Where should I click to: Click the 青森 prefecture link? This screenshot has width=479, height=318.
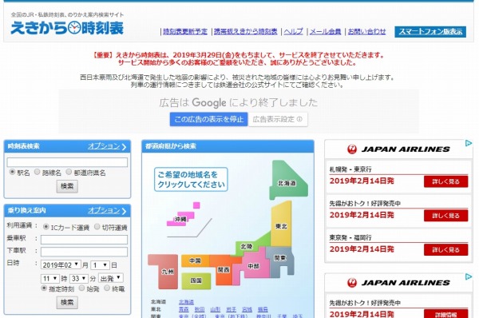click(184, 309)
